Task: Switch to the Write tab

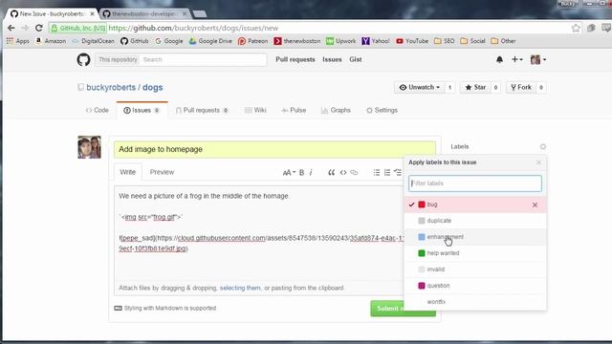Action: pos(127,172)
